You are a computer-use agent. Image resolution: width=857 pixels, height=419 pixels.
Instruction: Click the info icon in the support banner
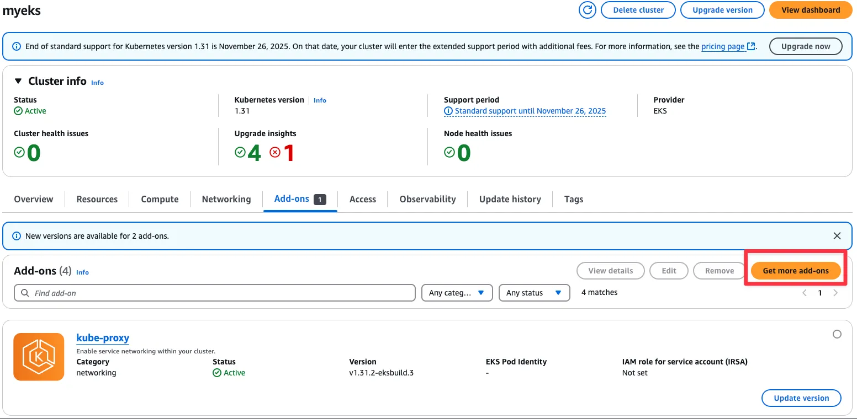click(x=17, y=47)
